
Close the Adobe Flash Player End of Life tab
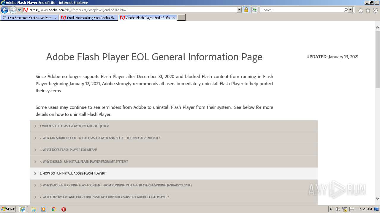pyautogui.click(x=174, y=18)
